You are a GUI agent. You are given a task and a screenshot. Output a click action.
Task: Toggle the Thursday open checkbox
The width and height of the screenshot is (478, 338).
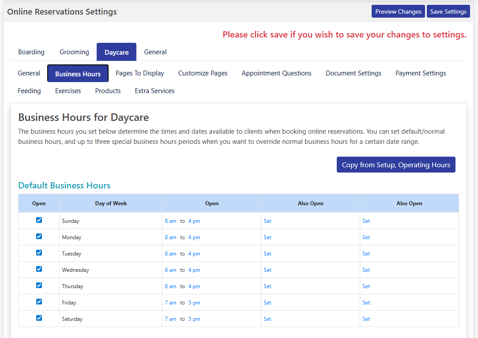(39, 285)
